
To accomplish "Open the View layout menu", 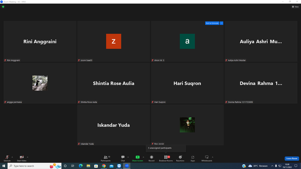I will tap(295, 7).
